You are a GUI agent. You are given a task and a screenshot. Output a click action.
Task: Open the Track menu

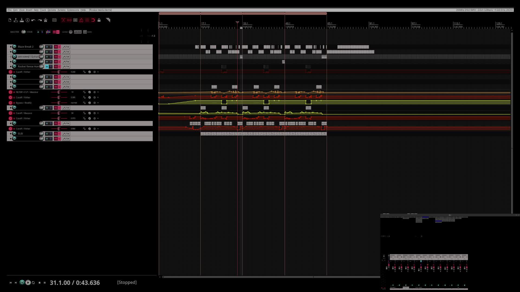(x=43, y=10)
